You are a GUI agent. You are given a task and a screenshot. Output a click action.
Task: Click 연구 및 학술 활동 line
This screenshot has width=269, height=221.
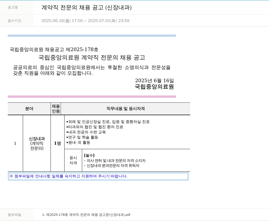82,137
